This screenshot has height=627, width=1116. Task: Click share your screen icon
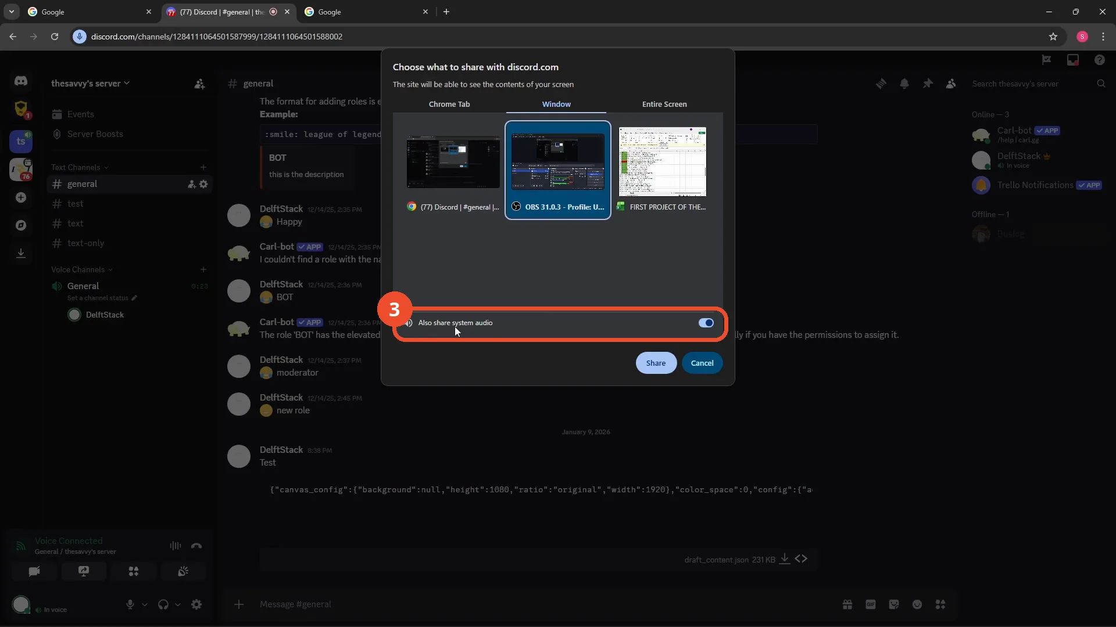pyautogui.click(x=84, y=571)
